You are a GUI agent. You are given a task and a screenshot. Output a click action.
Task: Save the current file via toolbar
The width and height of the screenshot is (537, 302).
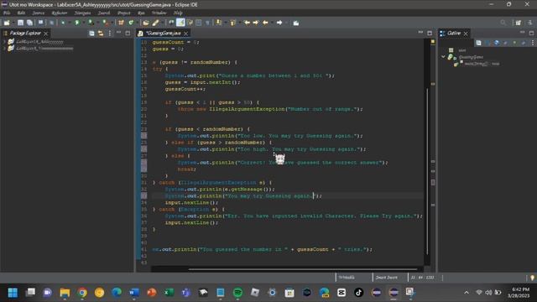(x=20, y=23)
